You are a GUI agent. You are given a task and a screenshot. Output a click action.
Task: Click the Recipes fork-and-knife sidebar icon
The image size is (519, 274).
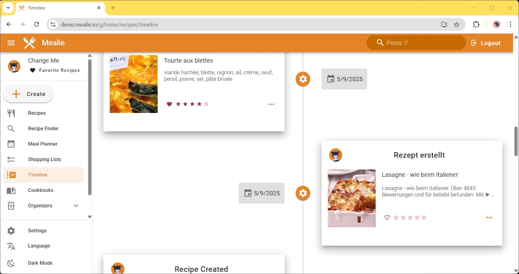tap(11, 113)
